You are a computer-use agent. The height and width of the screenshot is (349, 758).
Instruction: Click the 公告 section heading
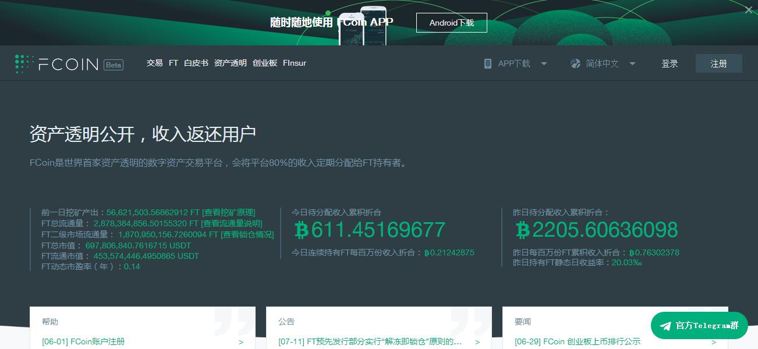click(286, 322)
